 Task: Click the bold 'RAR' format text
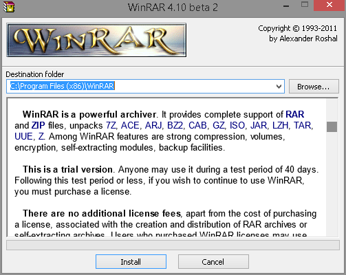coord(295,114)
